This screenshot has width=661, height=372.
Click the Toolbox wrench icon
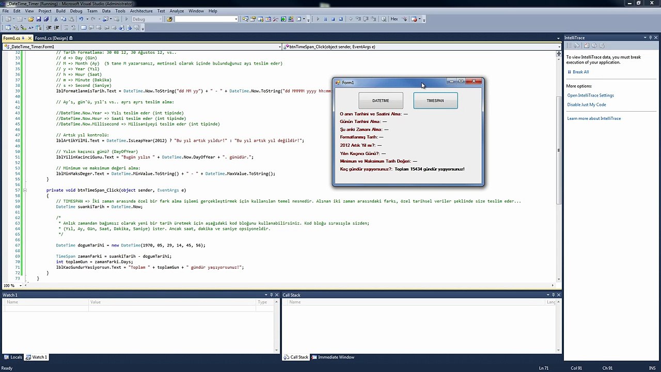(275, 19)
